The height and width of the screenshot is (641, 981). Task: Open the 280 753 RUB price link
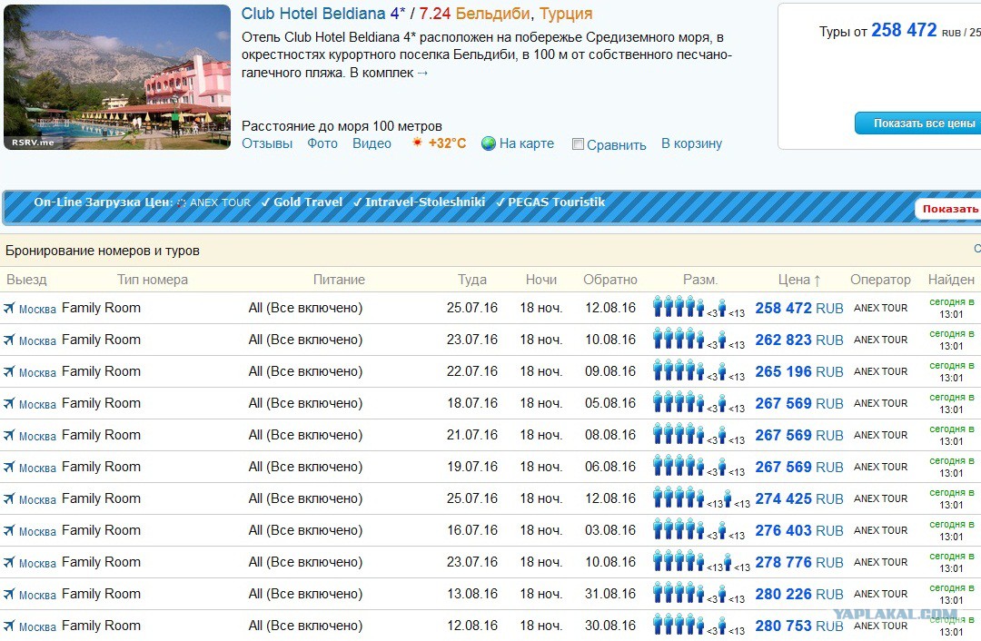799,626
